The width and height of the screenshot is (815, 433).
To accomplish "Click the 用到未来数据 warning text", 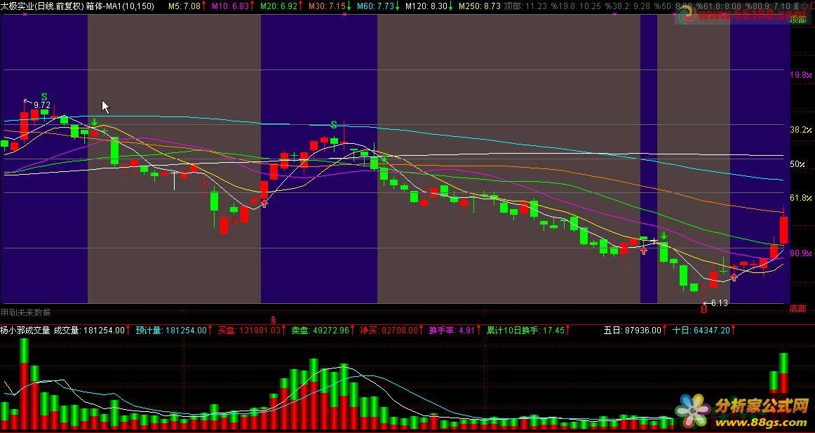I will 25,312.
